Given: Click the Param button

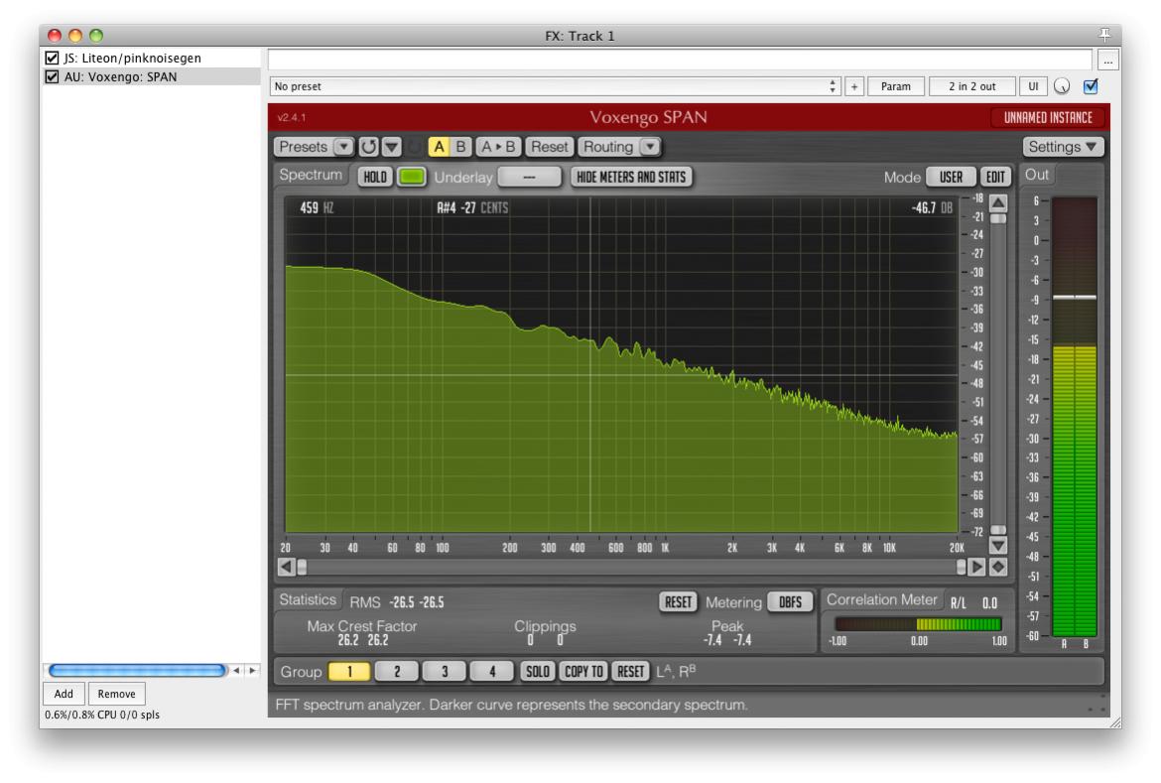Looking at the screenshot, I should (895, 86).
